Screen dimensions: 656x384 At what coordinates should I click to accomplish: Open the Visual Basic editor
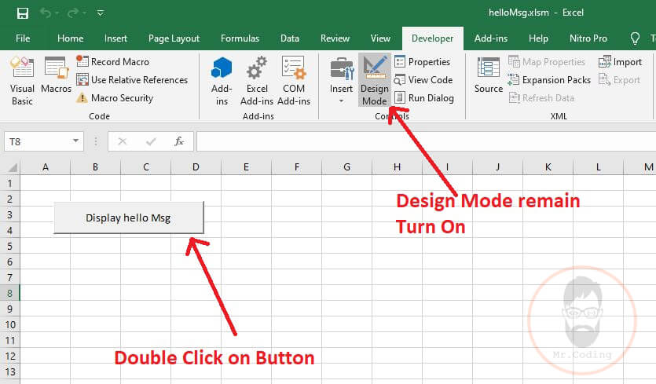click(22, 81)
